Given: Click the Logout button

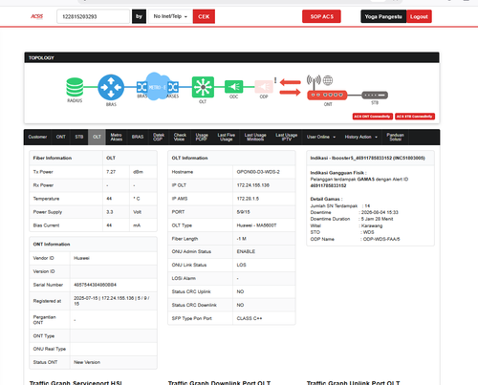Looking at the screenshot, I should click(419, 16).
